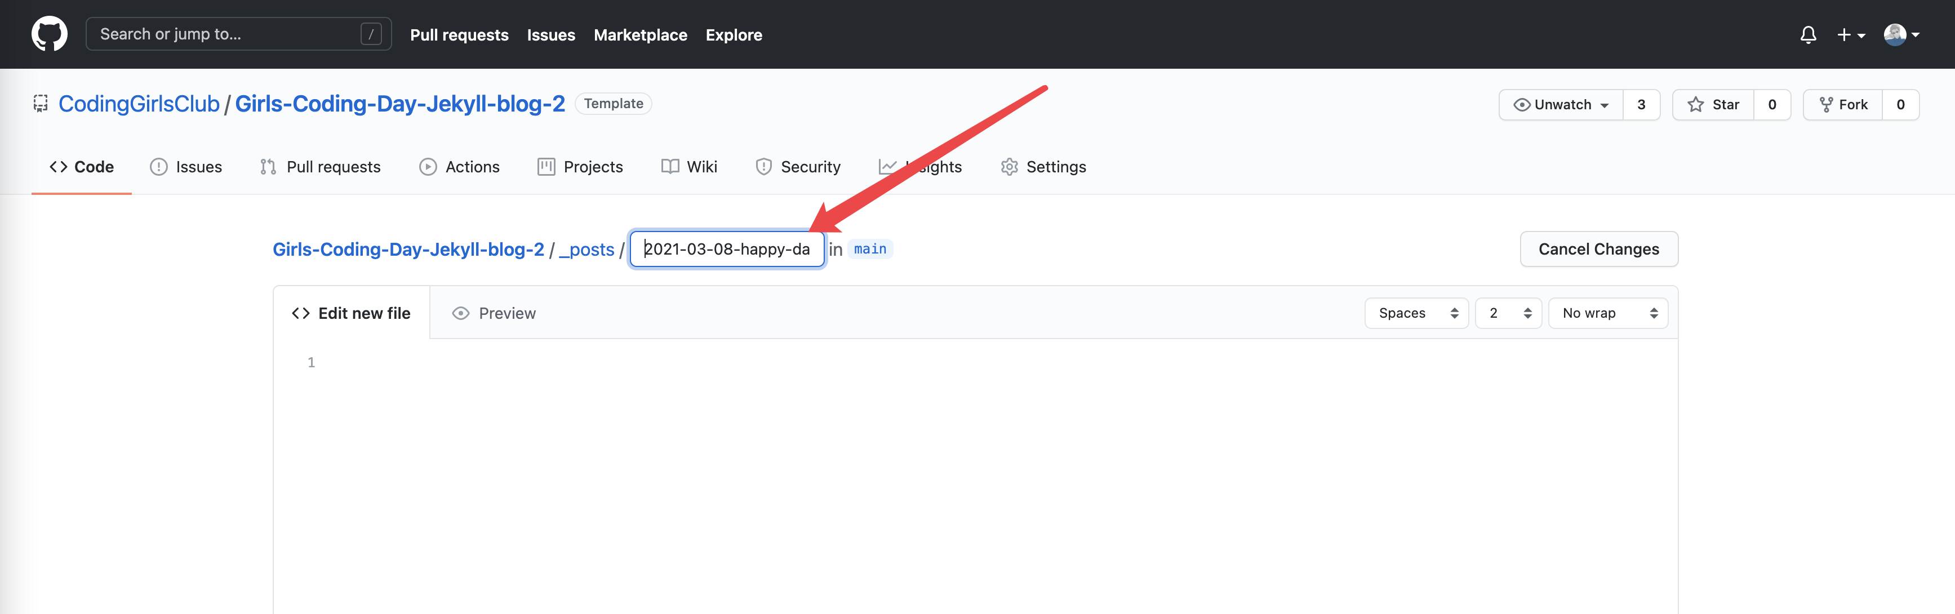Screen dimensions: 1955x614
Task: Click the GitHub octocat logo
Action: (50, 34)
